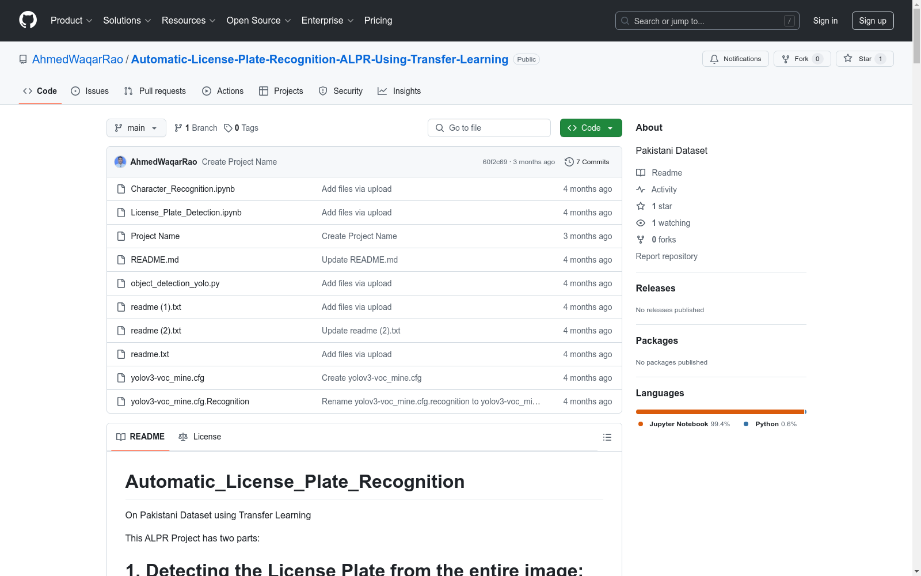Open the green Code clone dropdown

pyautogui.click(x=591, y=128)
